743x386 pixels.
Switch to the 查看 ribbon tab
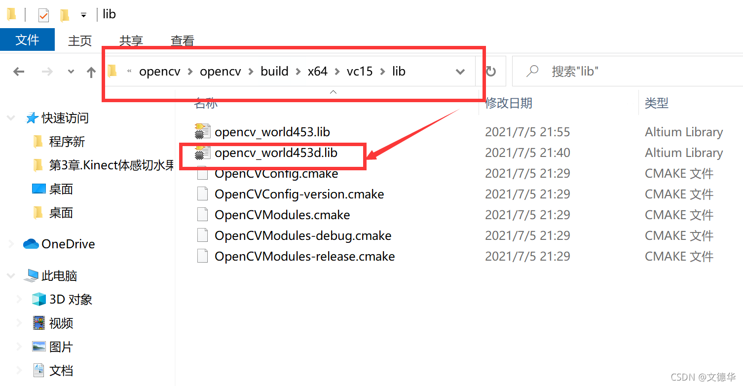(183, 41)
